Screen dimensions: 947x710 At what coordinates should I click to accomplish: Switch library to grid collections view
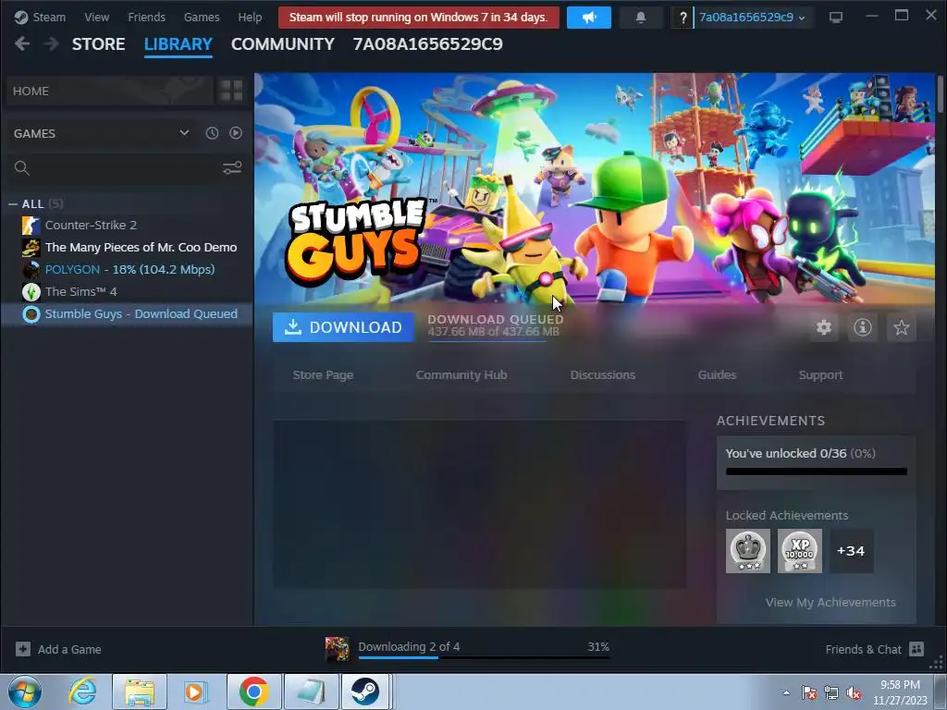[x=231, y=91]
